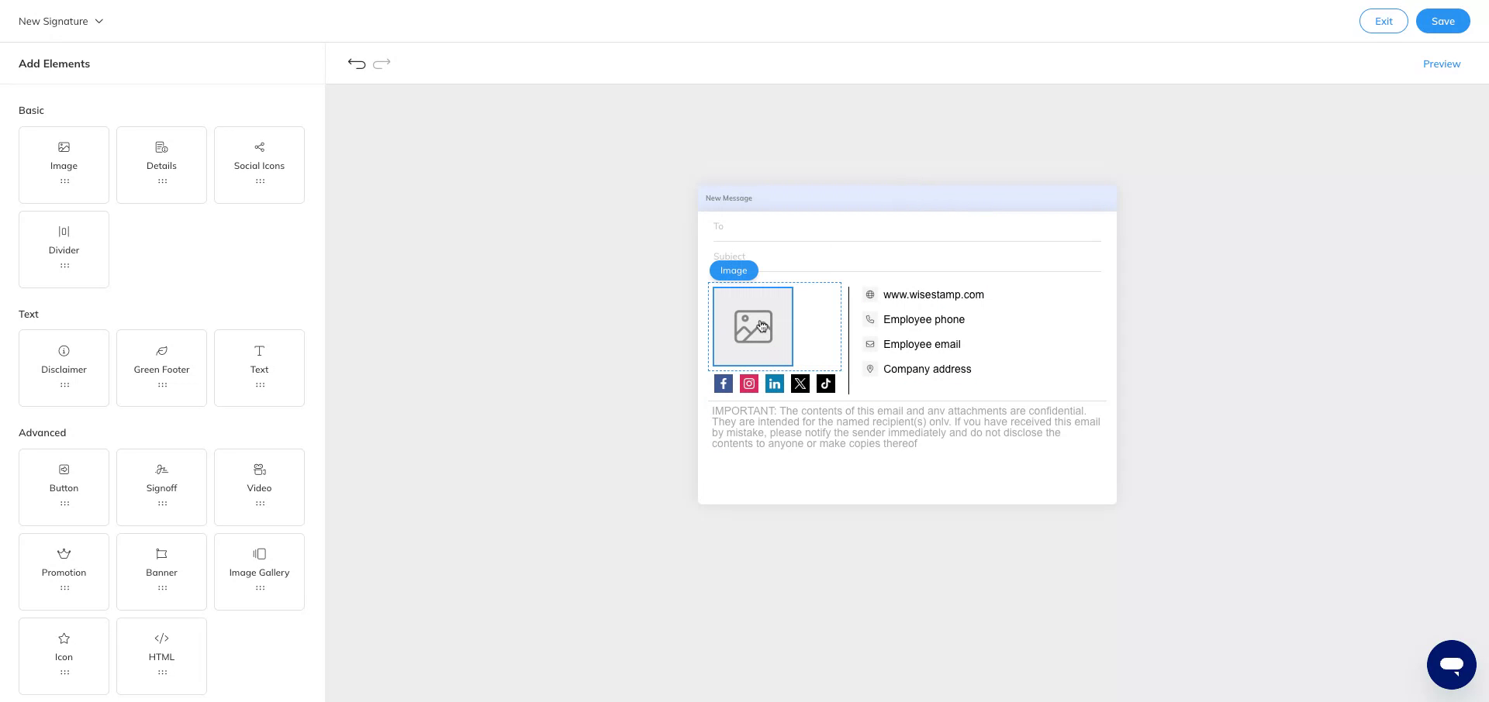Select the TikTok icon in the signature
Image resolution: width=1489 pixels, height=702 pixels.
pos(825,383)
